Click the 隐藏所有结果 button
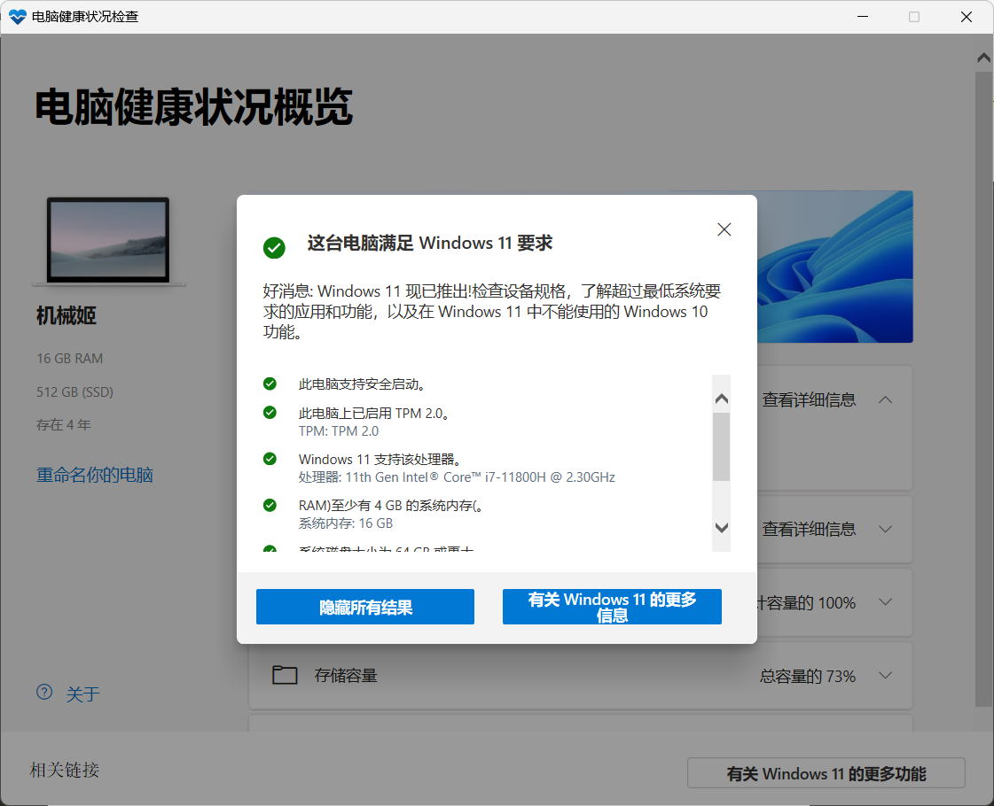 pos(364,607)
